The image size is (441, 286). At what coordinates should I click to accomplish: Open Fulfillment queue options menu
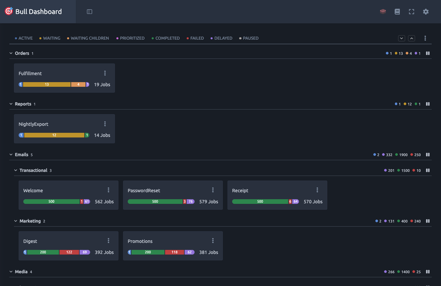coord(105,73)
